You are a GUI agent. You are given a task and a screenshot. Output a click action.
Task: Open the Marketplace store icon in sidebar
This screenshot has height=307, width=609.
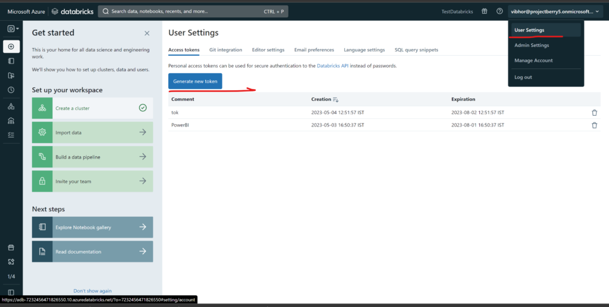tap(11, 247)
